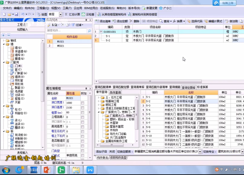
Task: Open the 工程量(Q) menu
Action: (x=43, y=8)
